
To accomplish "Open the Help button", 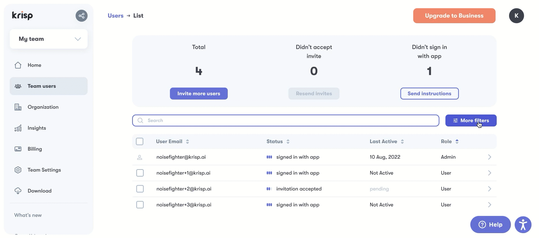I will (x=490, y=225).
